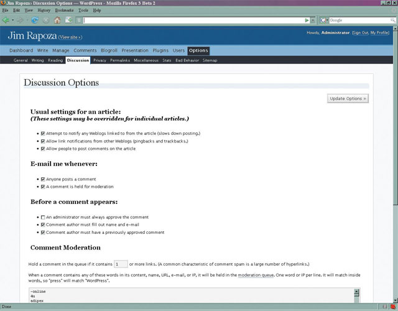
Task: Click the 'View site »' link
Action: click(70, 37)
